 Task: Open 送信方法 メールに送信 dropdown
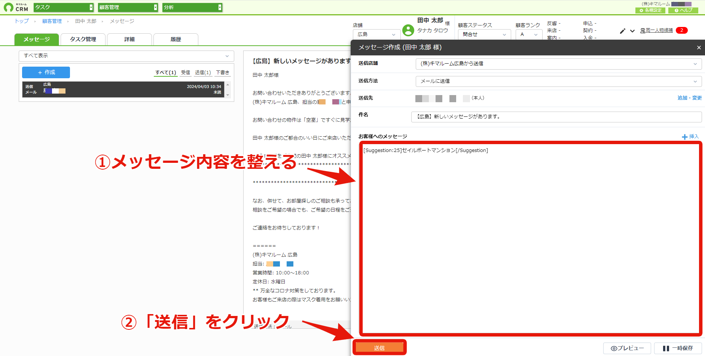point(558,81)
